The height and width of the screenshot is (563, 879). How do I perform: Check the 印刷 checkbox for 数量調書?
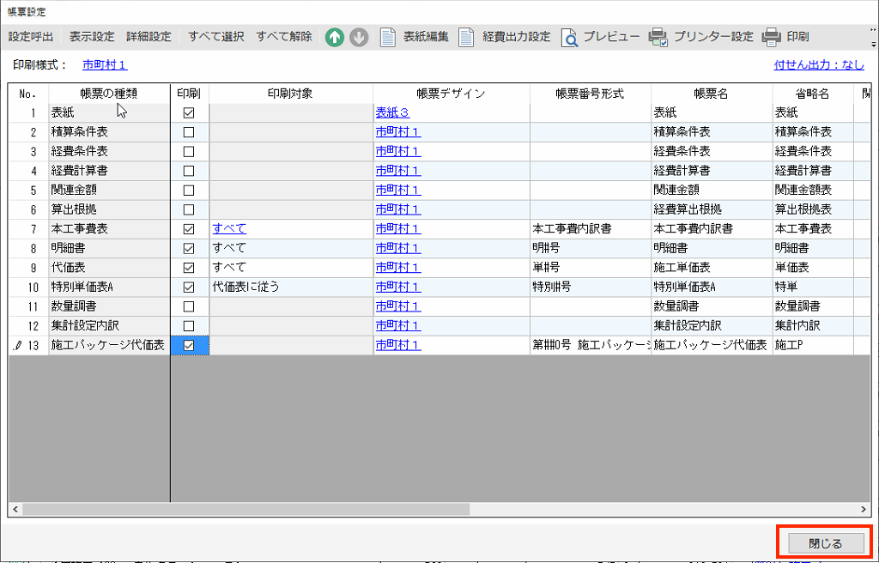tap(189, 306)
